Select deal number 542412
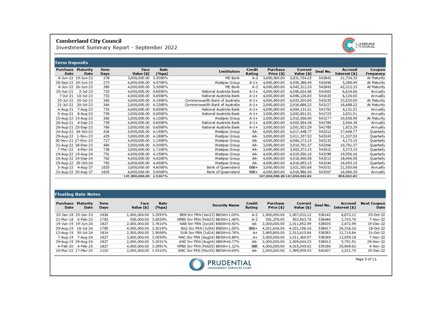 tap(325, 150)
